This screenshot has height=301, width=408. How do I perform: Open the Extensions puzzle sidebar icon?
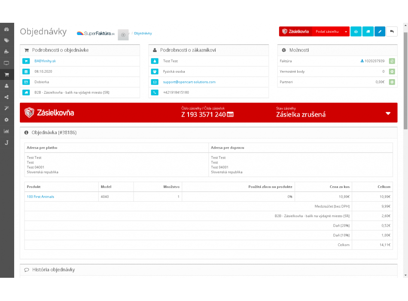click(6, 52)
